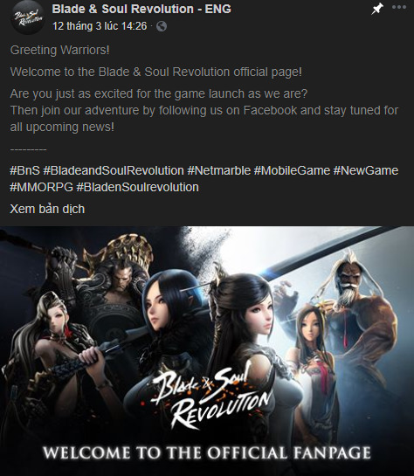Click the Blade & Soul Revolution logo in image

[x=210, y=395]
